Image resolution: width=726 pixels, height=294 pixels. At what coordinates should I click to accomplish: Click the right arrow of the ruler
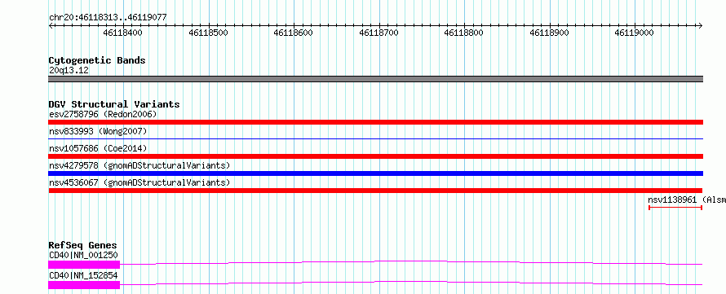[x=701, y=26]
